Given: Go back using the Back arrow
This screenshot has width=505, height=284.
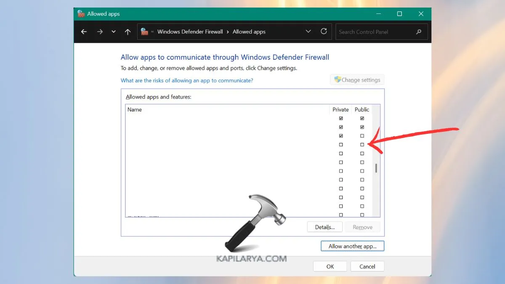Looking at the screenshot, I should pyautogui.click(x=84, y=32).
